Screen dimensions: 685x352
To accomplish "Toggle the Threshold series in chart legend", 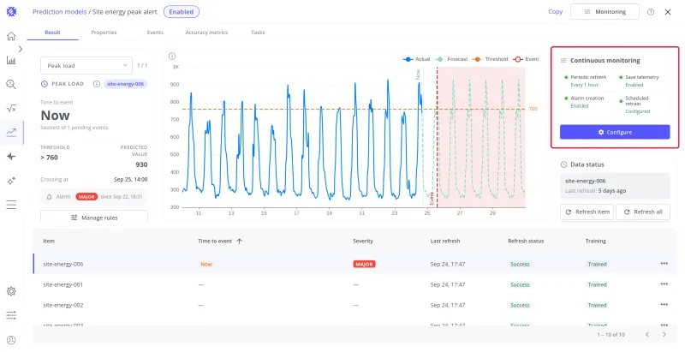I will tap(491, 59).
